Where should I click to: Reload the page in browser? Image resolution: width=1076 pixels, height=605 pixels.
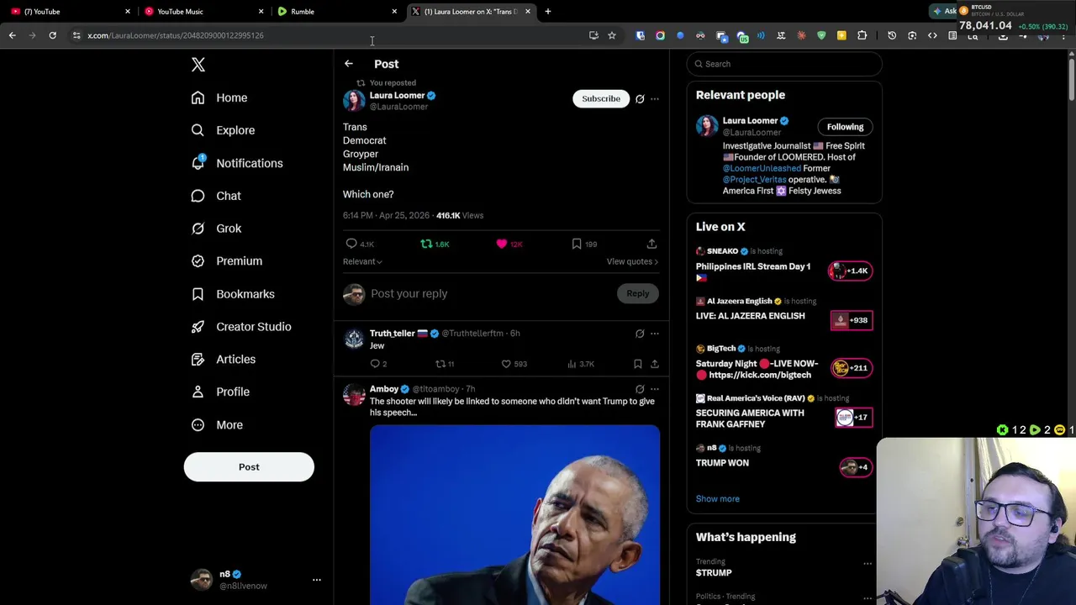[52, 35]
